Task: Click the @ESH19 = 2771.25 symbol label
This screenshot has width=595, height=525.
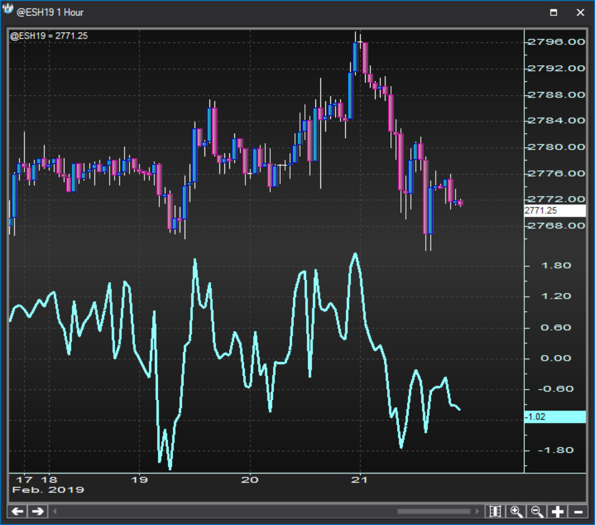Action: (49, 36)
